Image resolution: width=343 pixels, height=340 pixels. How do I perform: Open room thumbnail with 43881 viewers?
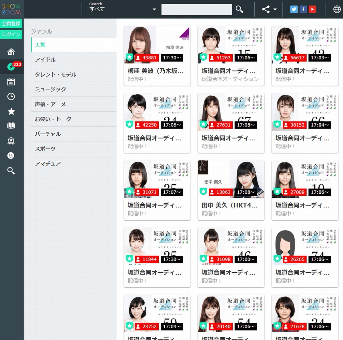click(157, 45)
